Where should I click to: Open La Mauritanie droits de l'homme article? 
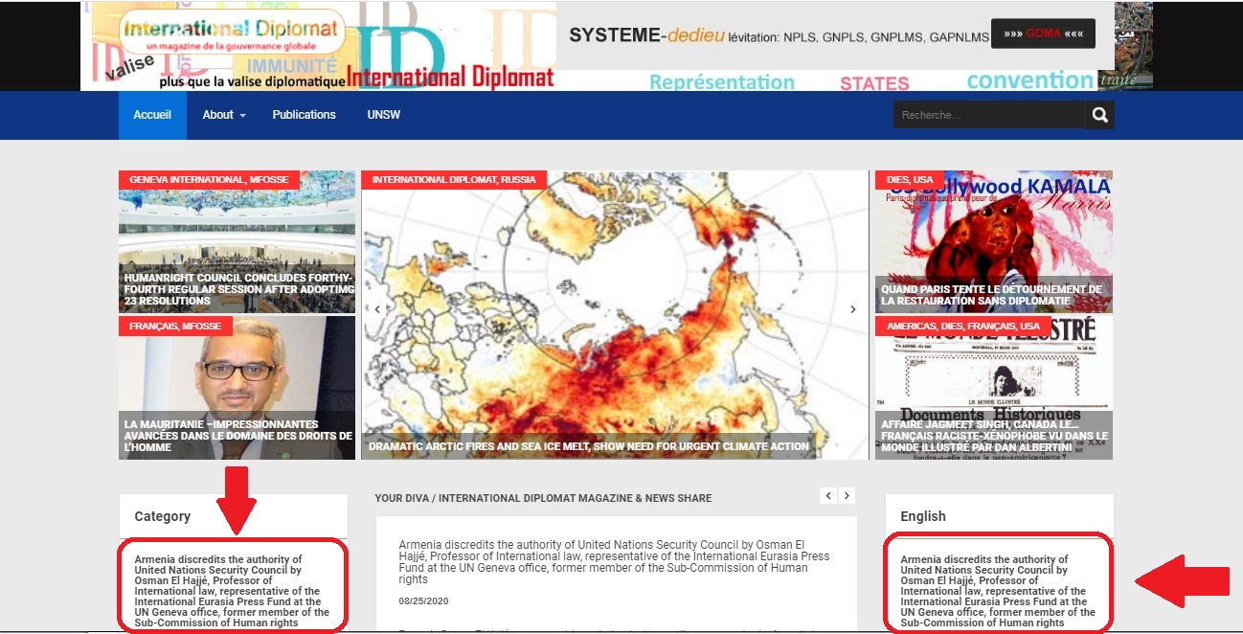coord(237,436)
